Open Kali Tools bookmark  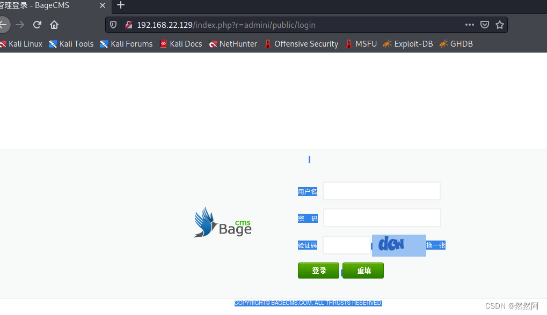tap(71, 44)
